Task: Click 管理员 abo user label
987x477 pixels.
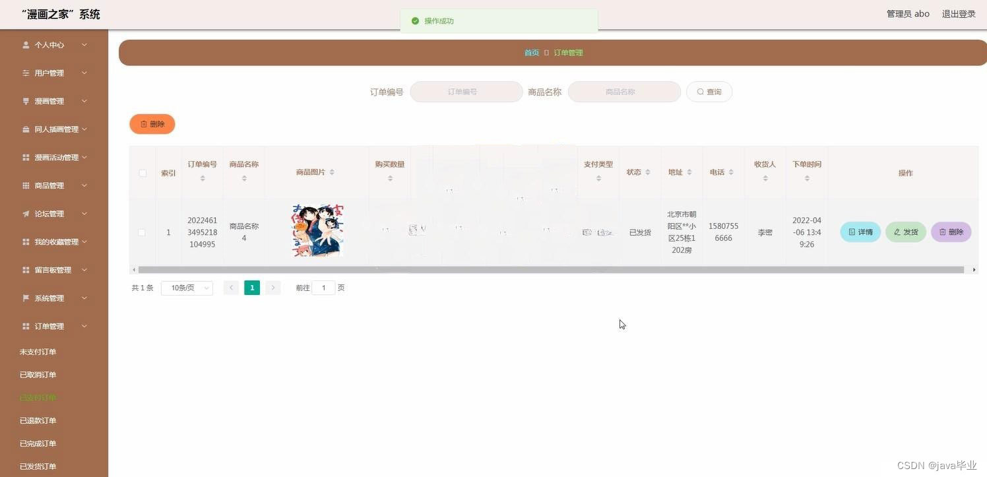Action: pyautogui.click(x=908, y=14)
